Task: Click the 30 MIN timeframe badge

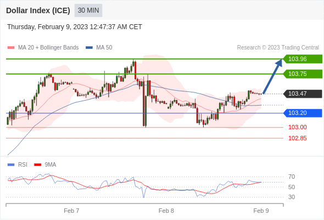Action: [x=88, y=10]
